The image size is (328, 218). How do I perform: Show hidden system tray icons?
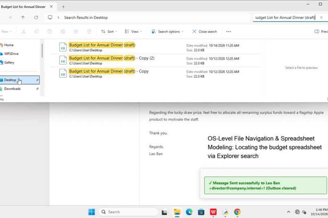pos(289,212)
